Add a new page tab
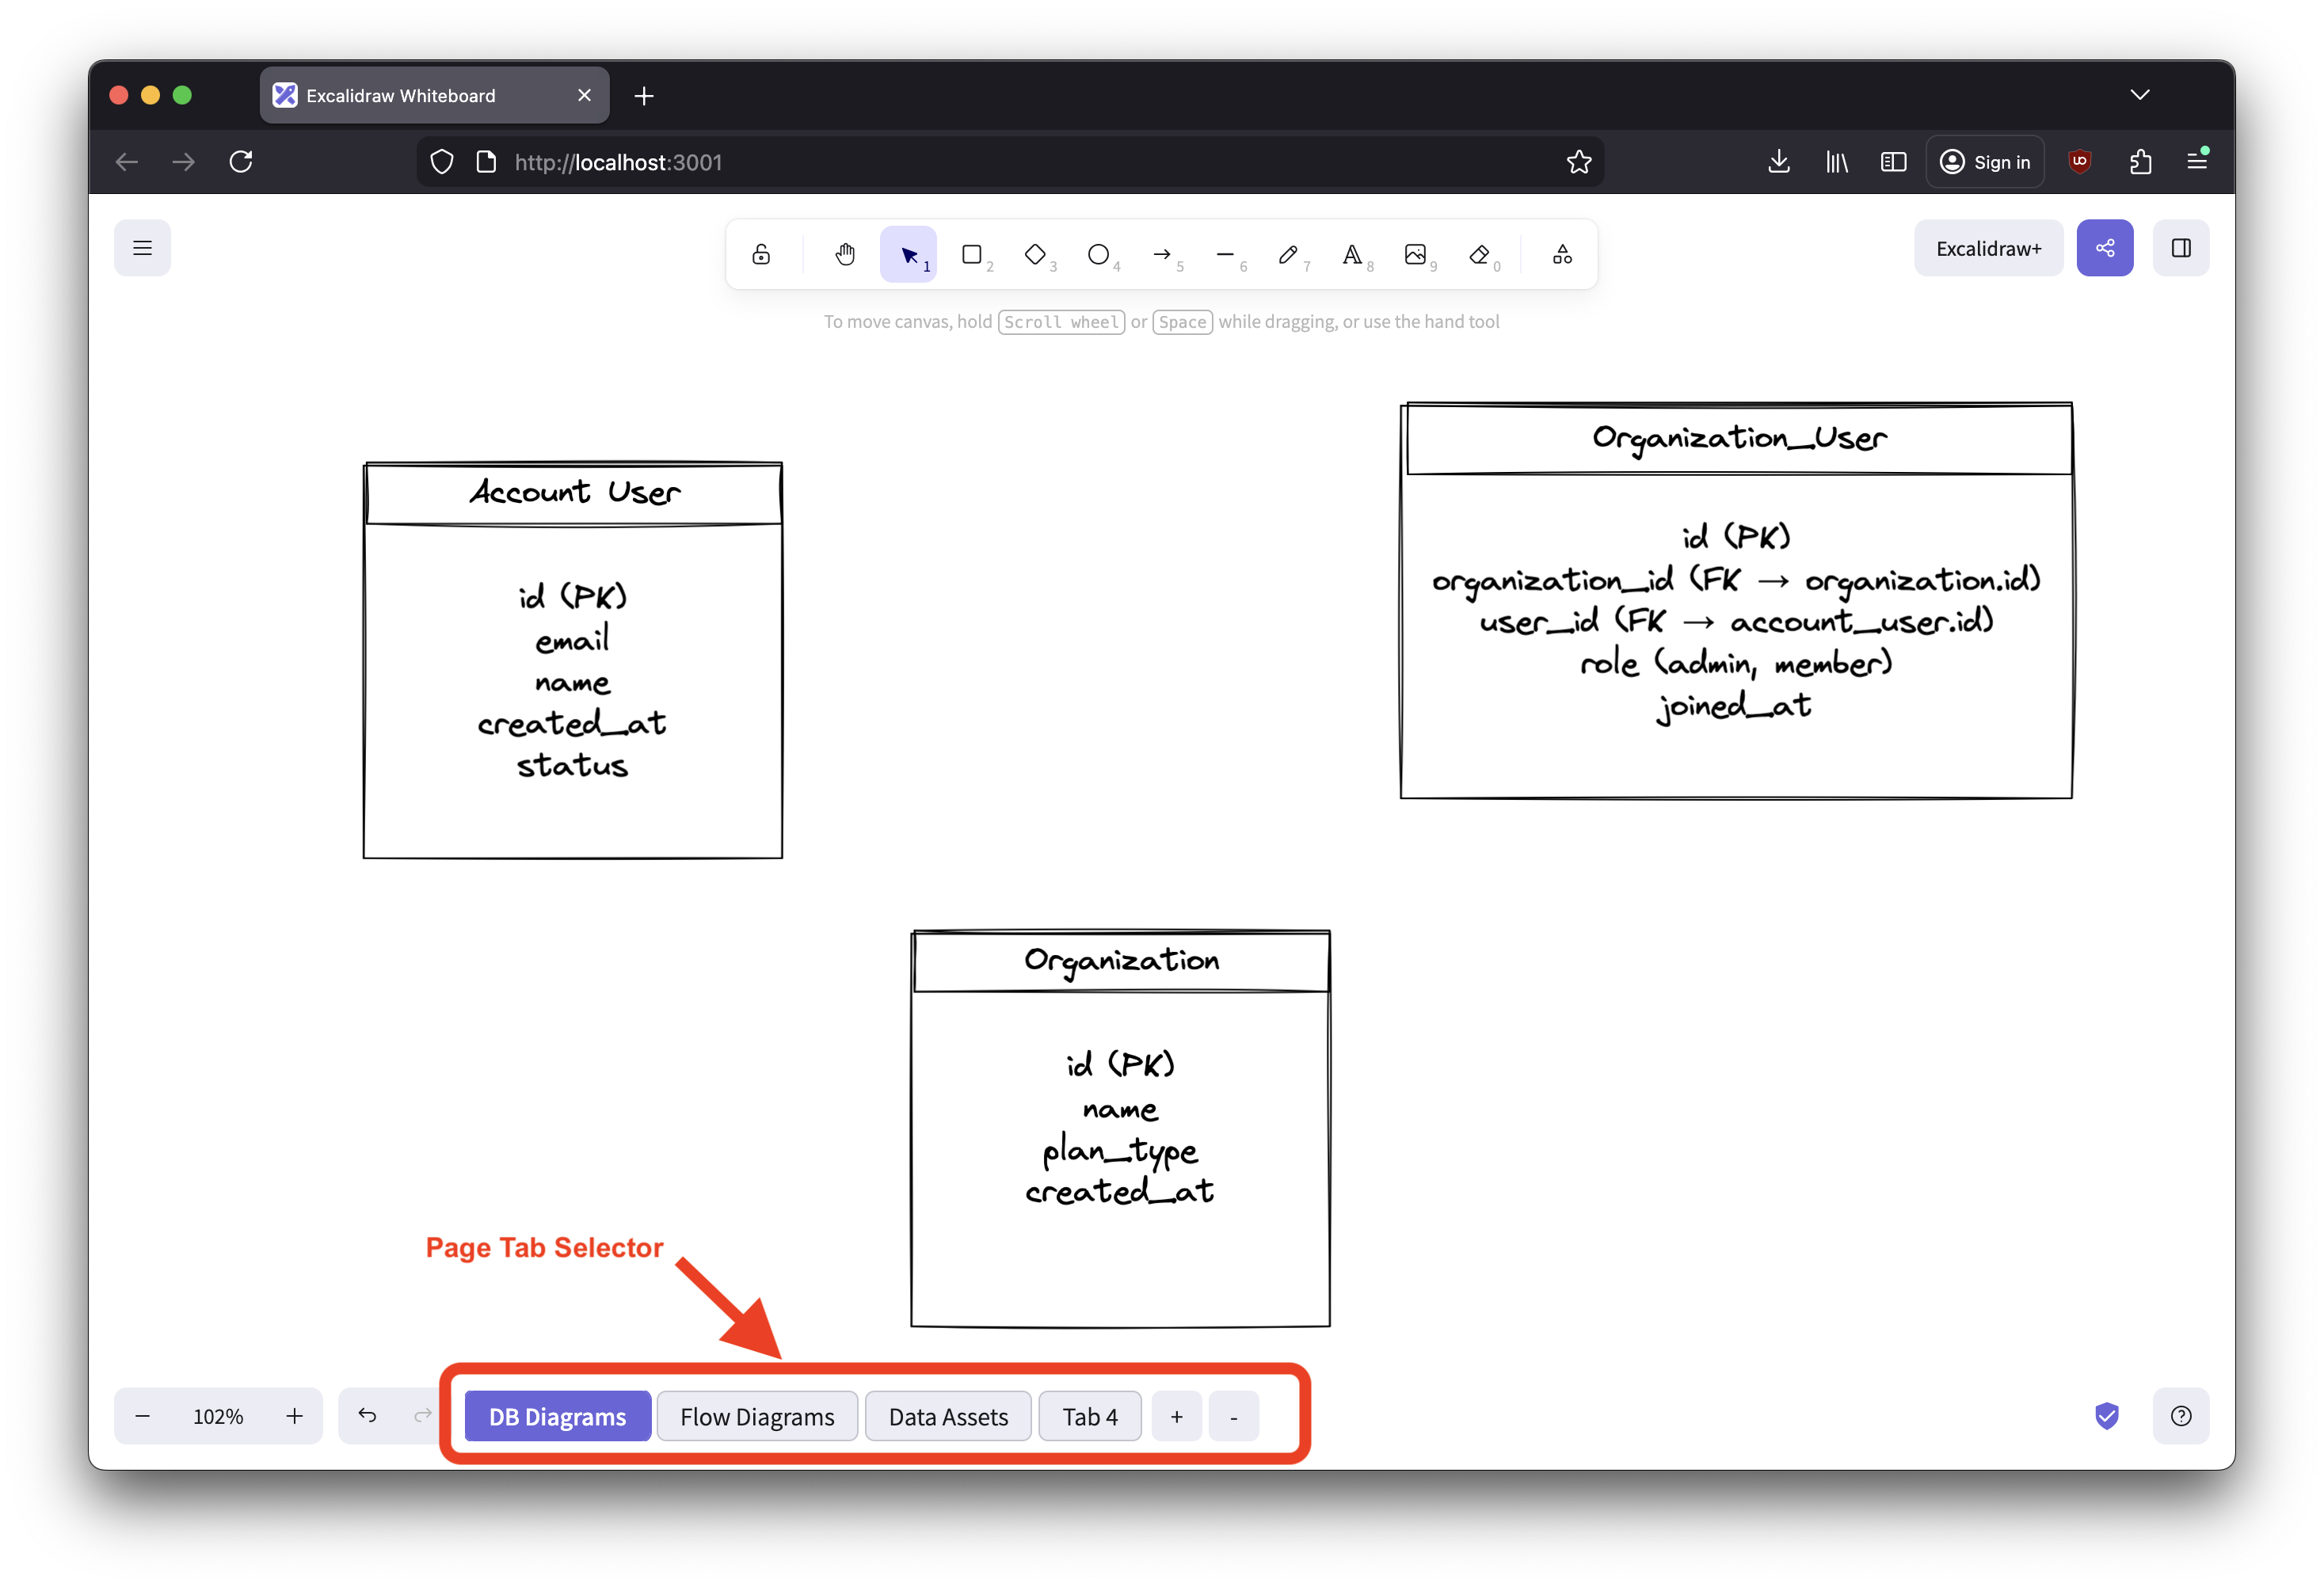The image size is (2324, 1587). coord(1177,1416)
